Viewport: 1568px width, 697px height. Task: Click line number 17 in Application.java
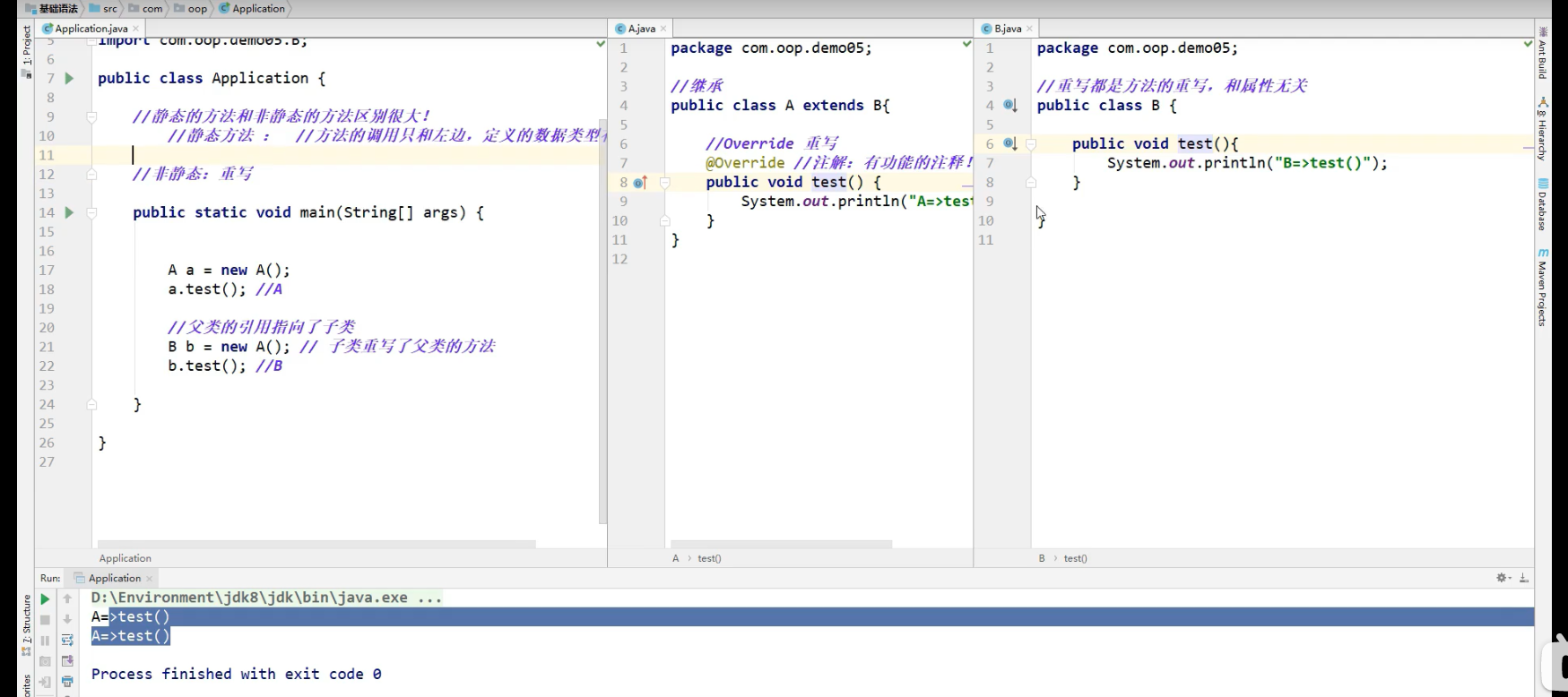[x=47, y=271]
